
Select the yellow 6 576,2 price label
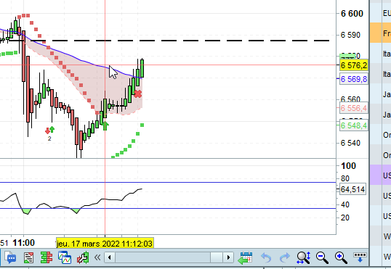coord(354,65)
